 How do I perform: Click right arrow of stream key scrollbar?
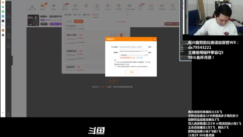point(145,55)
